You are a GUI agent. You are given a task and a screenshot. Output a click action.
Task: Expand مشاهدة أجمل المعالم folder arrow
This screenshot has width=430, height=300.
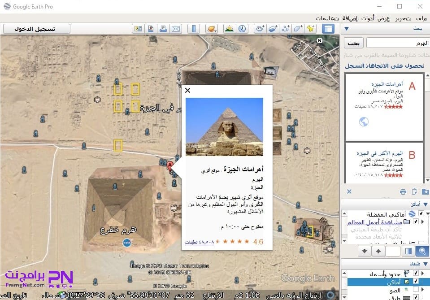pyautogui.click(x=422, y=222)
